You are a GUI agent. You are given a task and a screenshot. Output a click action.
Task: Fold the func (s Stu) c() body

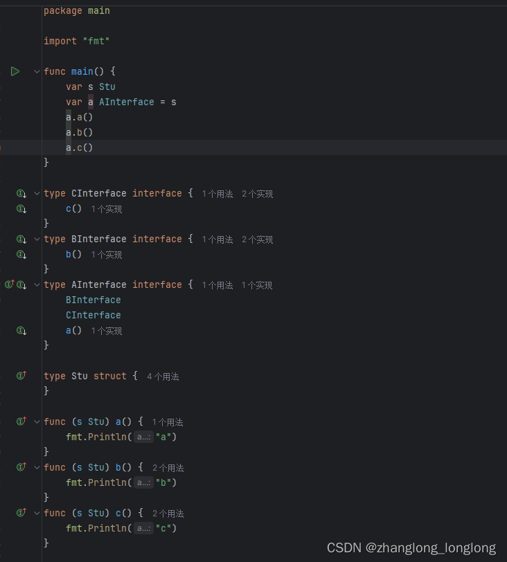[x=37, y=514]
